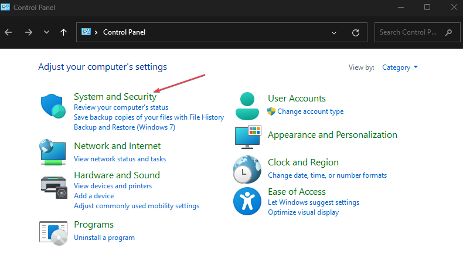Open System and Security category
The height and width of the screenshot is (271, 463).
[115, 97]
